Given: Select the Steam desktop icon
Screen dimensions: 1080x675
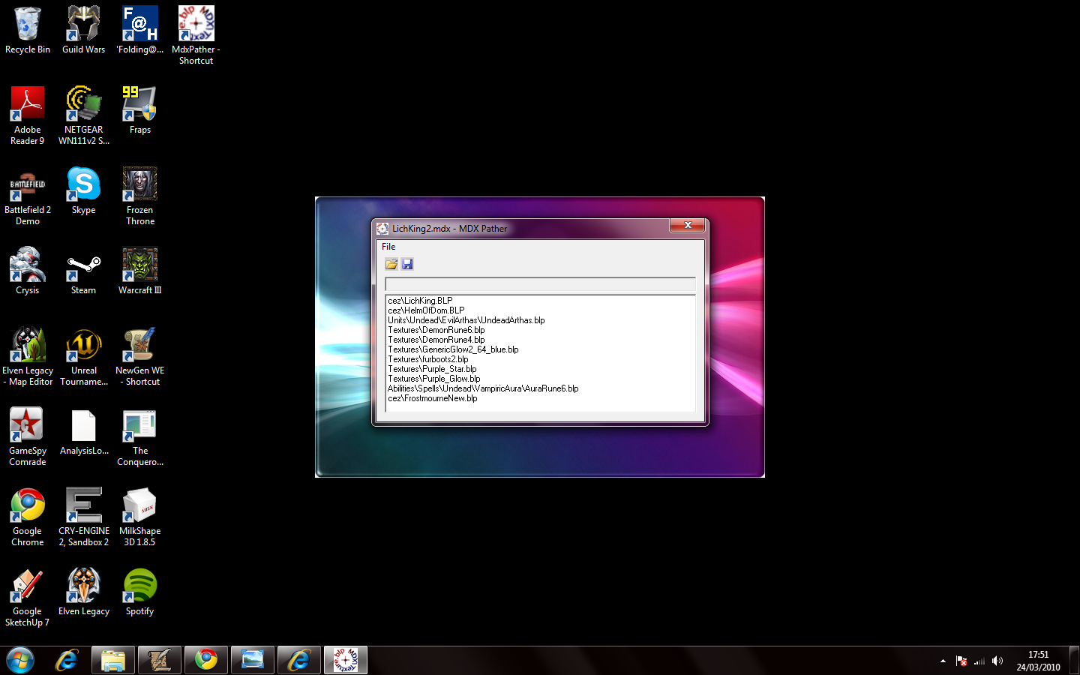Looking at the screenshot, I should [x=84, y=271].
